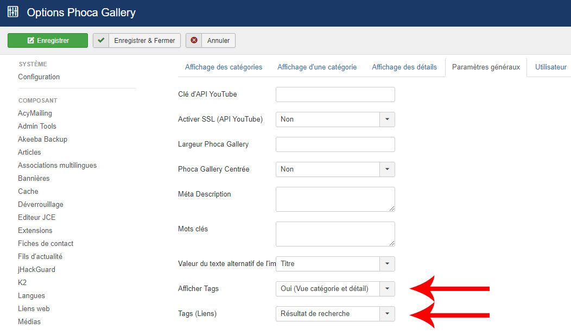
Task: Open Associations multilingues options
Action: click(57, 165)
